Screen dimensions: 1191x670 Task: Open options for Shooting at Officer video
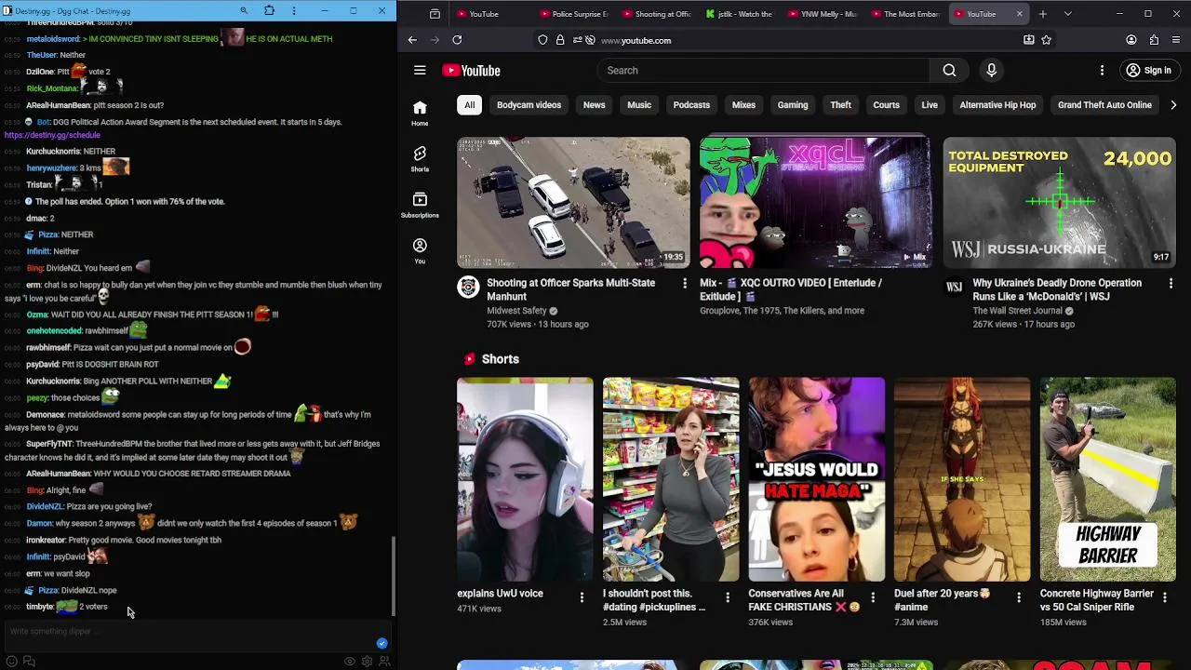685,283
